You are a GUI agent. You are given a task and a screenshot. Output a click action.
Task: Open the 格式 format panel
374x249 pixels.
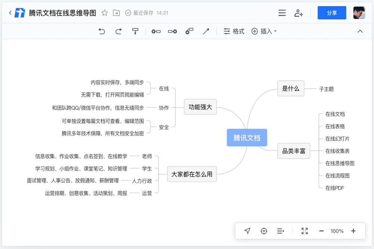(x=234, y=31)
